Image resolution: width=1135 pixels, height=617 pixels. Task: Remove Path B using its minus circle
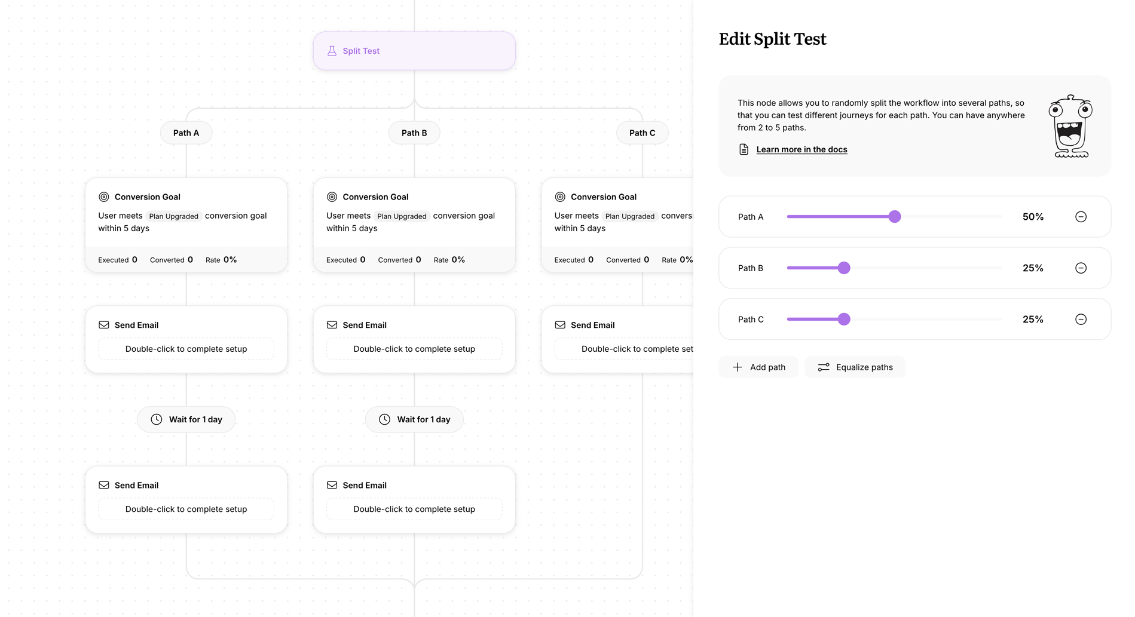[1081, 268]
